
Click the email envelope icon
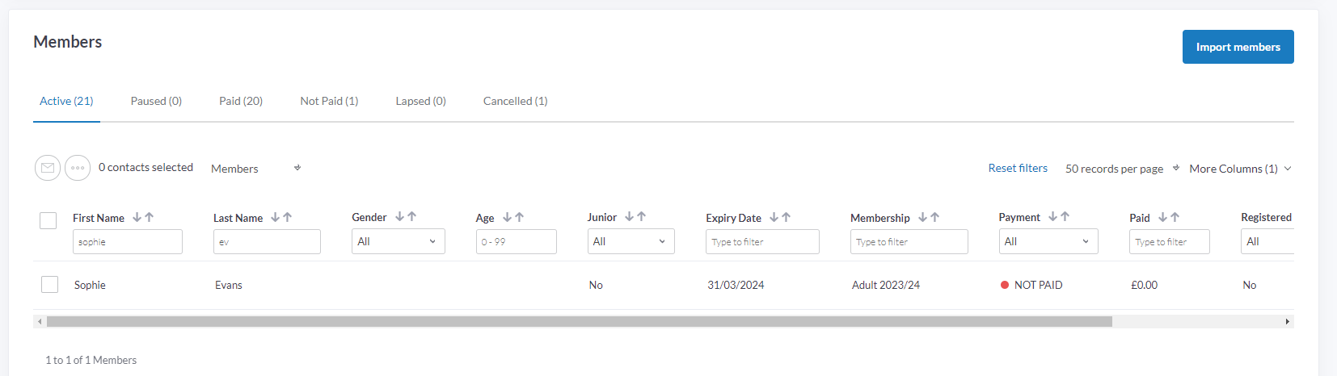(x=48, y=168)
